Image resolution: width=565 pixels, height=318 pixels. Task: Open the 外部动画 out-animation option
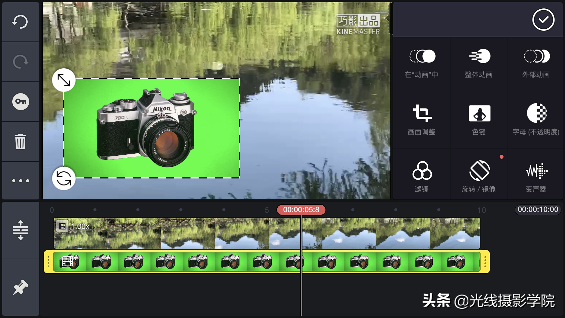tap(536, 64)
